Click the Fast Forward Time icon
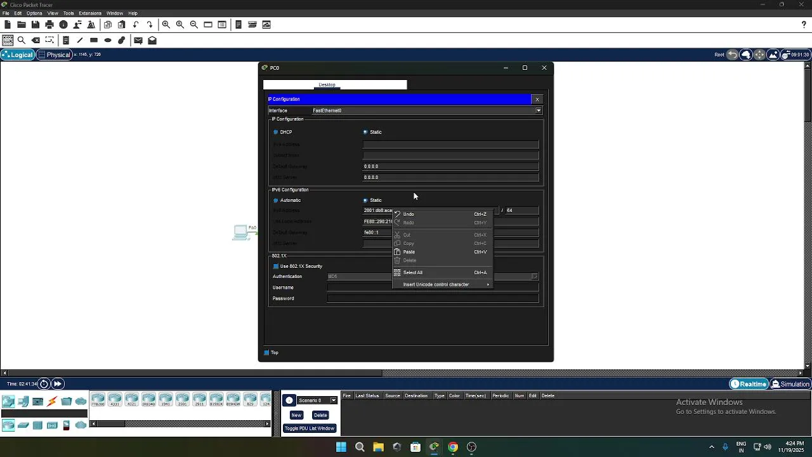812x457 pixels. [x=57, y=384]
